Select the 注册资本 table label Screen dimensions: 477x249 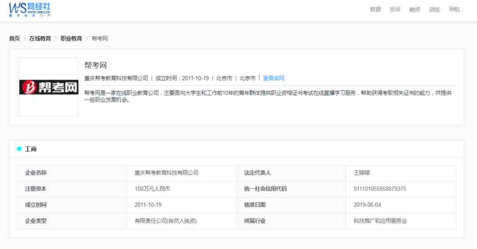click(36, 189)
